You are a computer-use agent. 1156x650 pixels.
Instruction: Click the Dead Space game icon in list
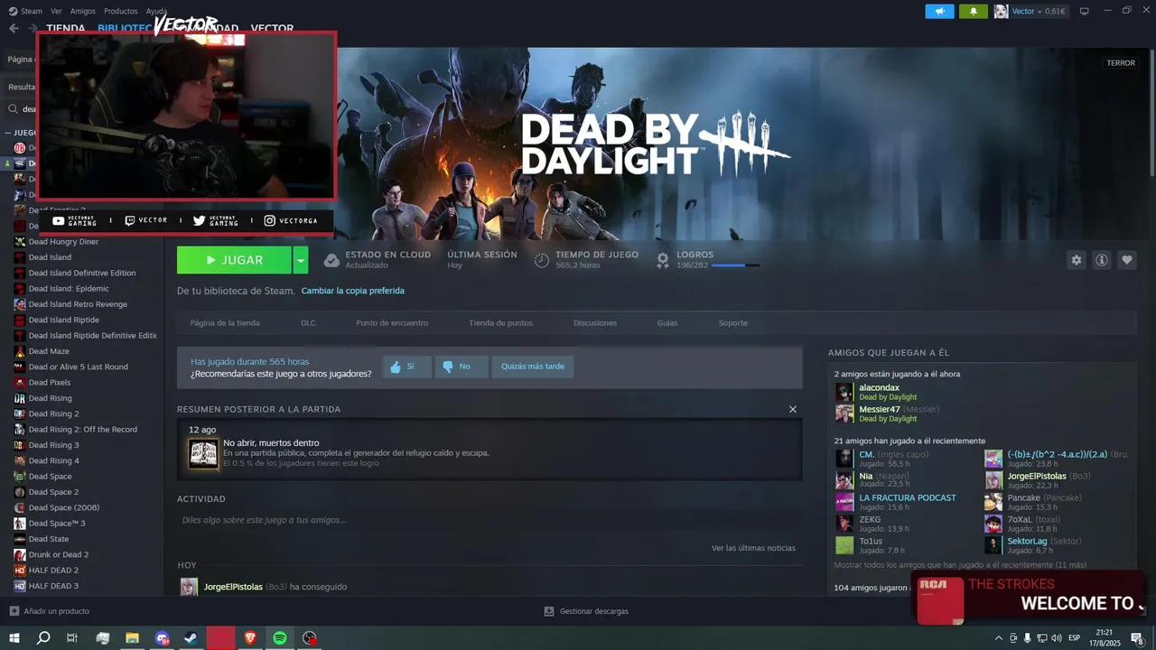click(x=20, y=476)
